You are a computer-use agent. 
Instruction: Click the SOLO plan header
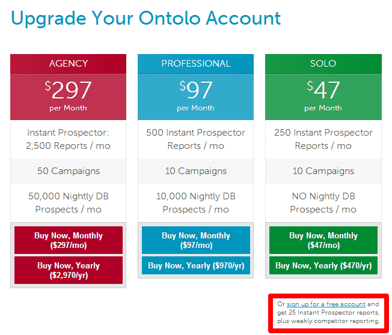[x=323, y=64]
